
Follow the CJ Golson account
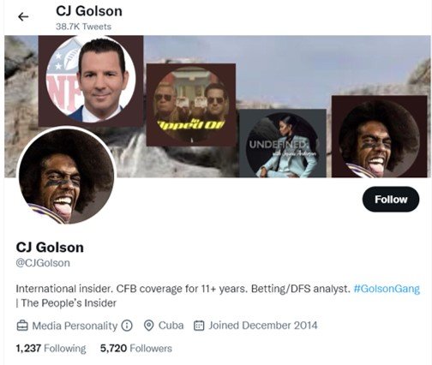pos(391,199)
